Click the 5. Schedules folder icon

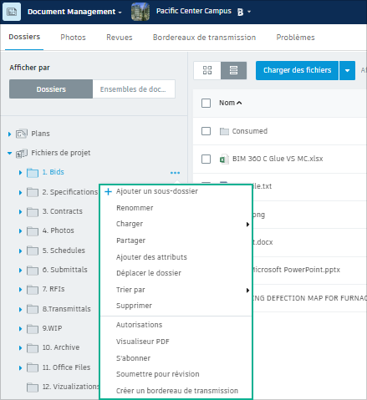pos(33,251)
